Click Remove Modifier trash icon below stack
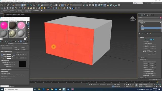Image resolution: width=162 pixels, height=91 pixels. (147, 34)
